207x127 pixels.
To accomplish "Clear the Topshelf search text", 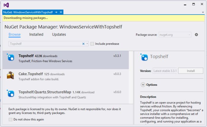I will click(x=83, y=44).
